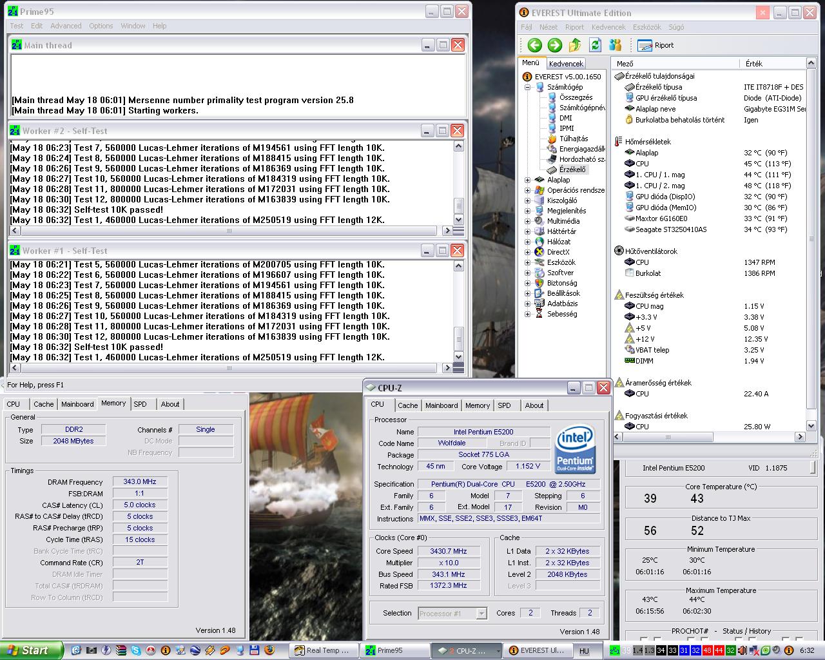Open camera app from quick launch
Screen dimensions: 825x660
click(91, 650)
